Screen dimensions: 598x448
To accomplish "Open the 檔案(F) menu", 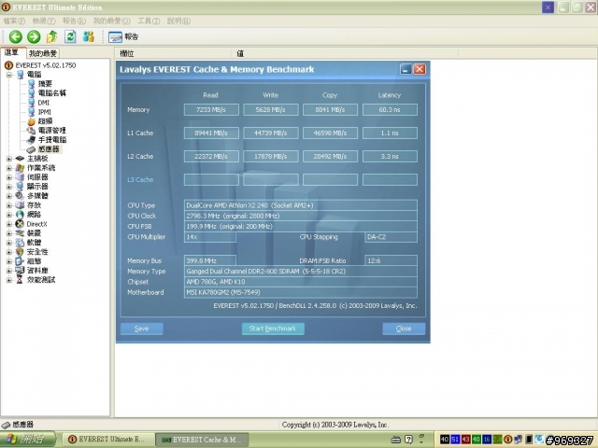I will coord(14,21).
